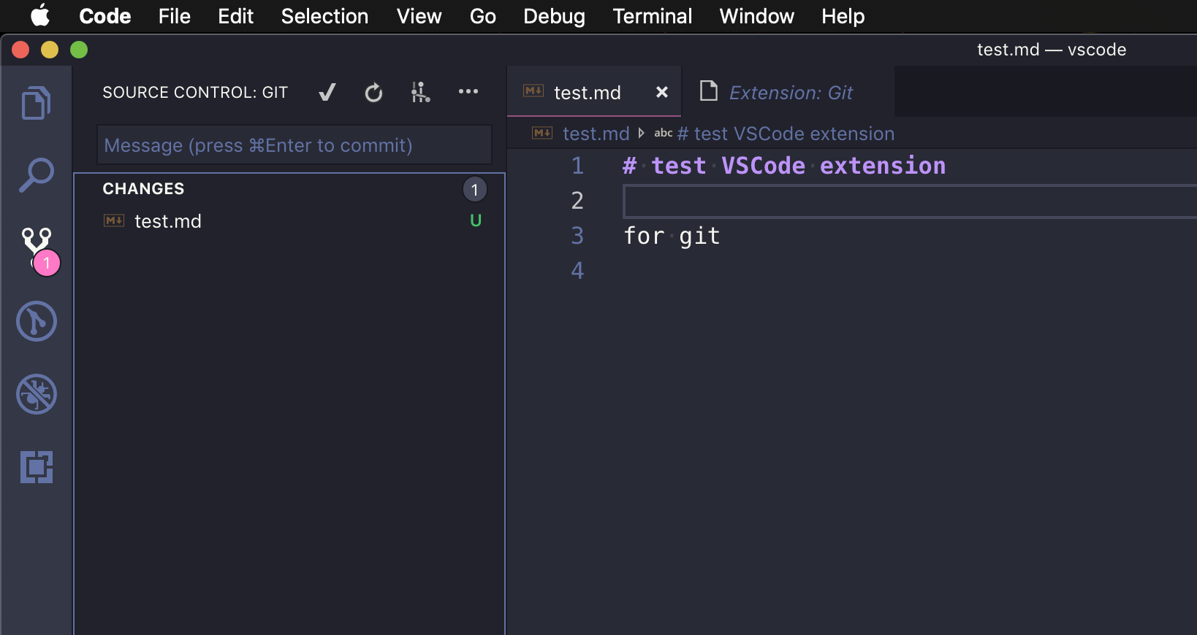1197x635 pixels.
Task: Open the Apple menu
Action: click(x=39, y=15)
